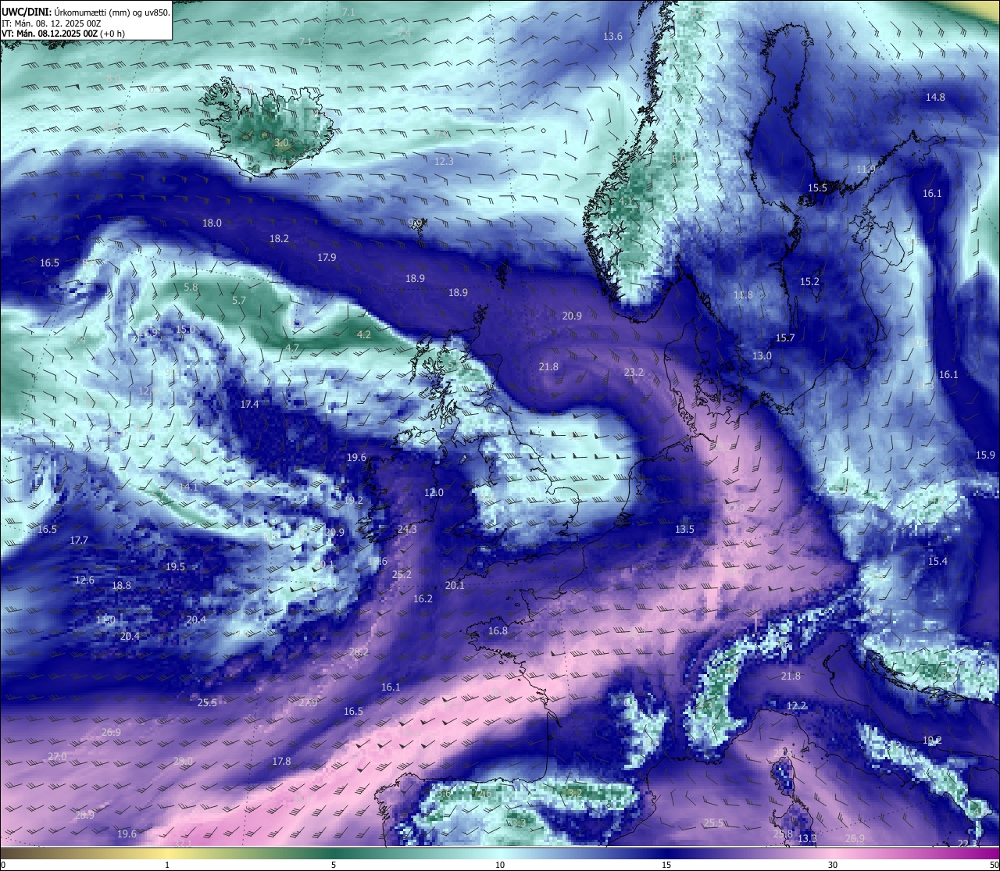Screen dimensions: 1000x871
Task: Click the colour scale tick label '30'
Action: pos(833,865)
